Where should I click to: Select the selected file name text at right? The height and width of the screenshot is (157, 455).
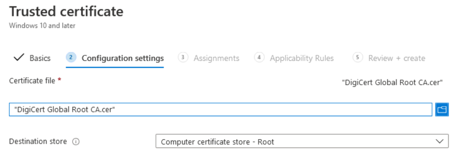[393, 82]
